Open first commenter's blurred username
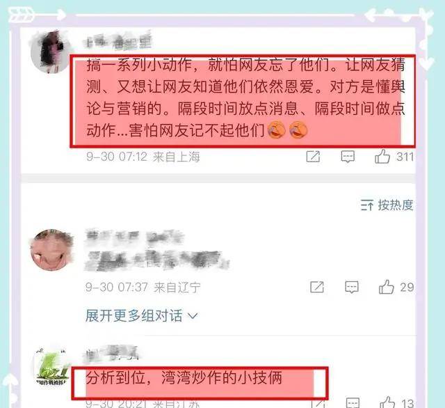 tap(118, 42)
